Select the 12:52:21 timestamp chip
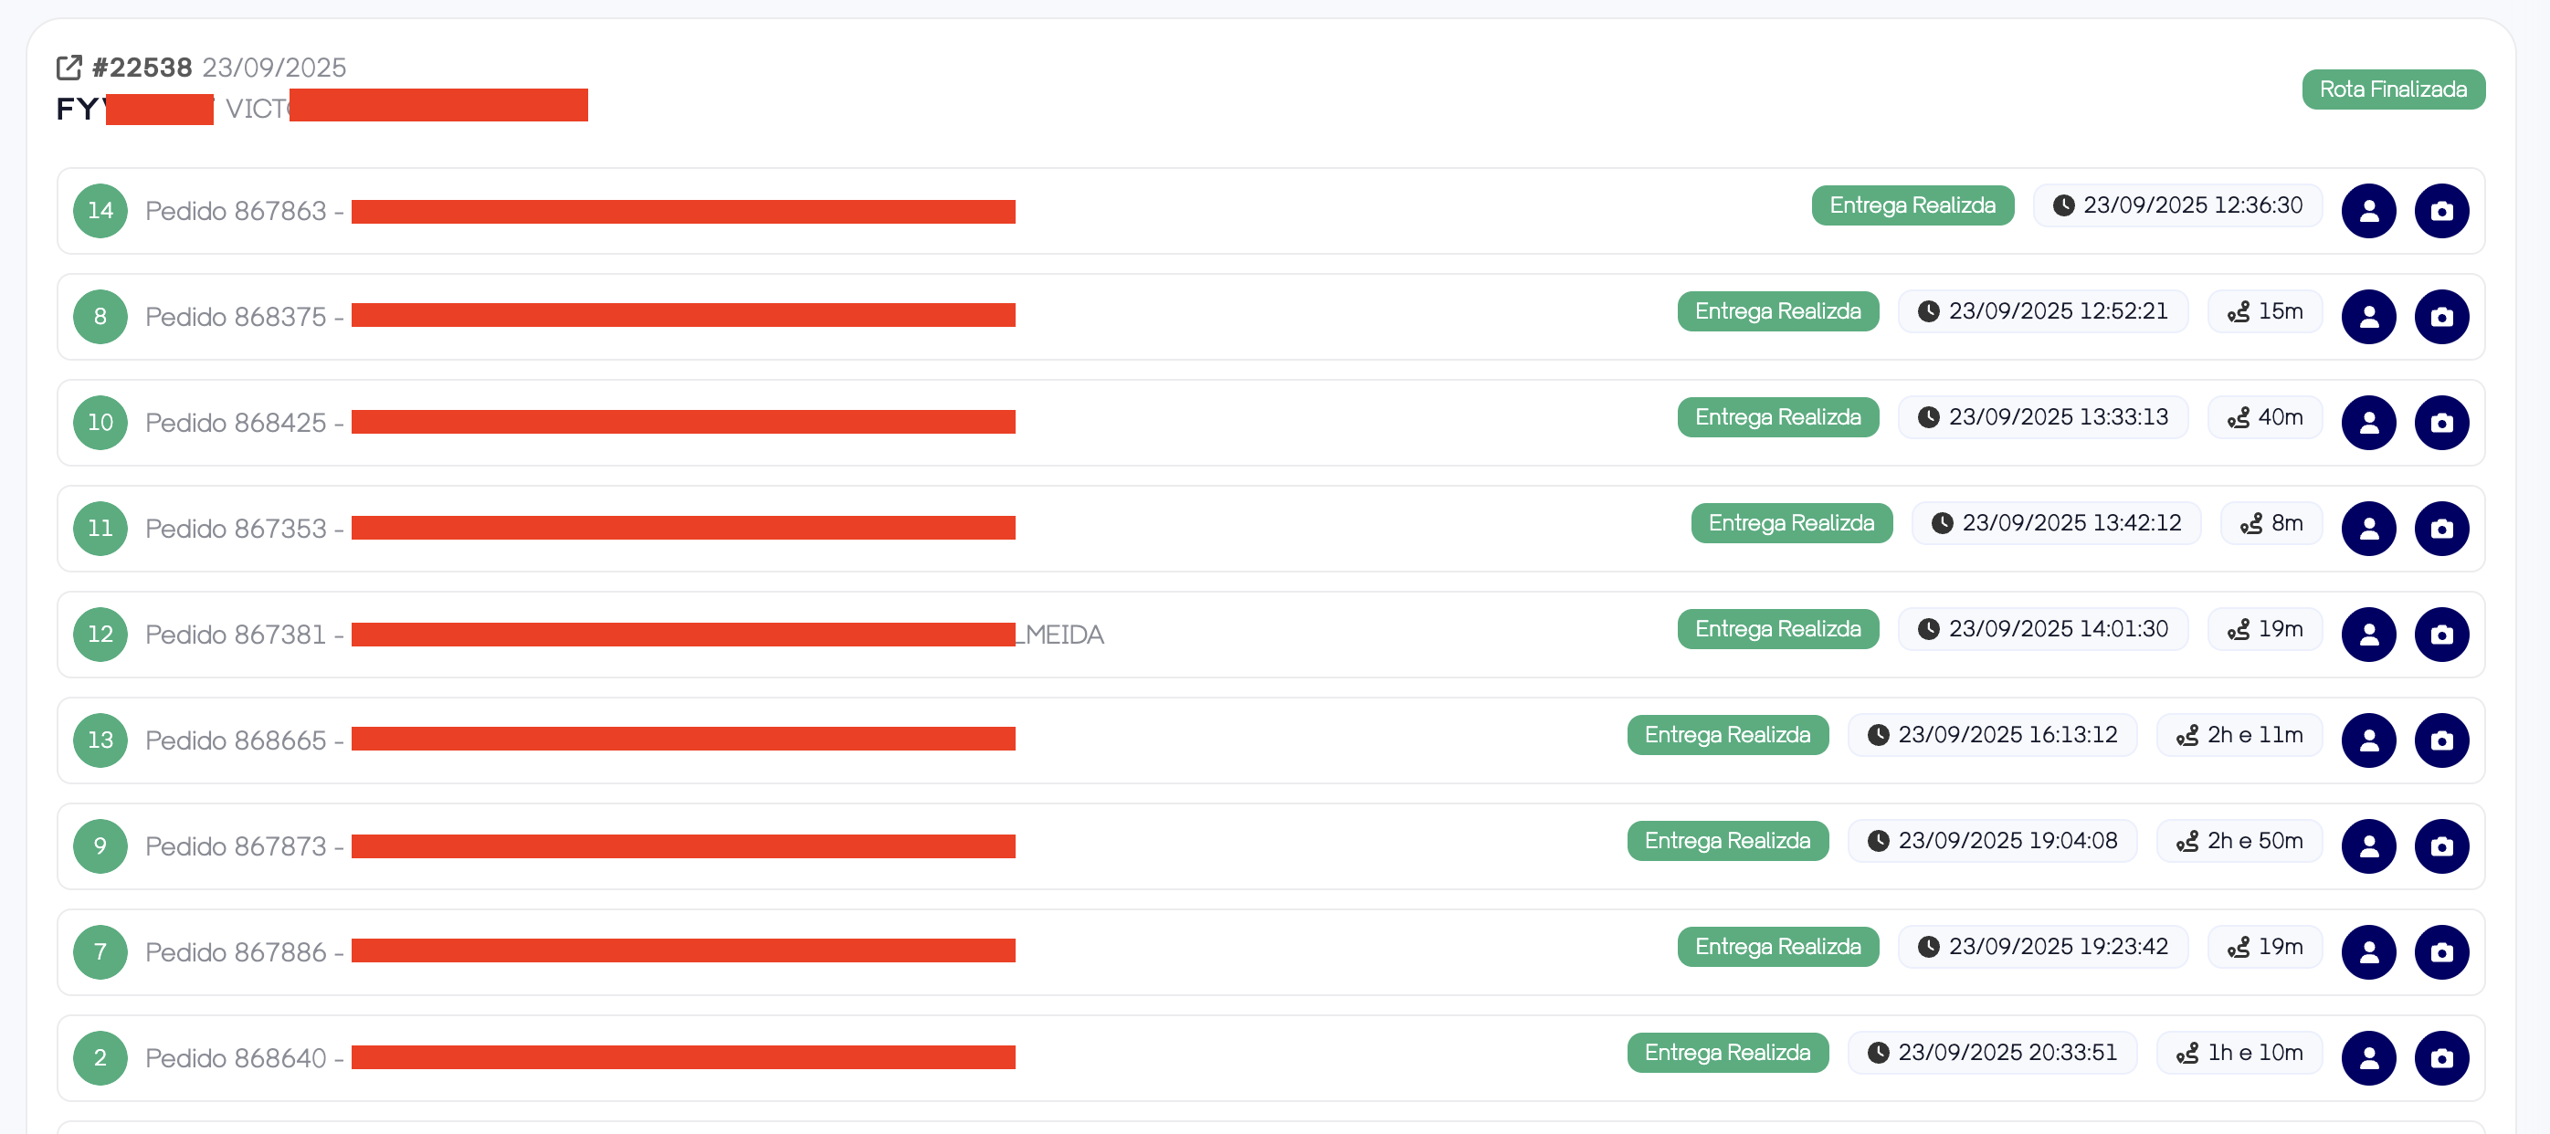 point(2042,310)
